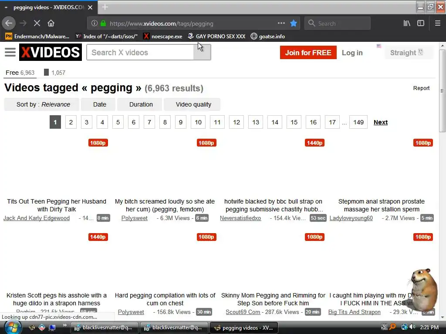
Task: Click the country flag icon
Action: [x=379, y=46]
